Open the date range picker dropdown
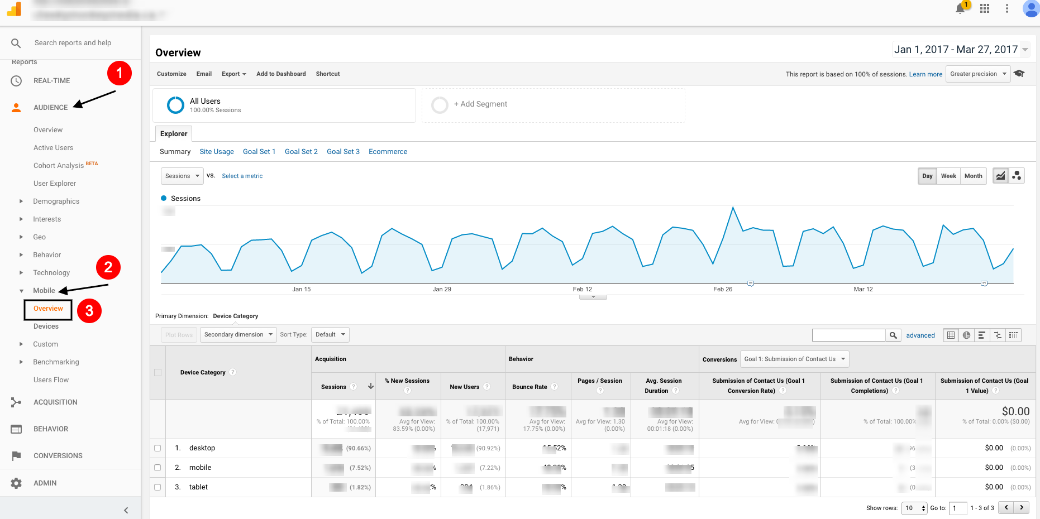Screen dimensions: 1040x519 961,49
